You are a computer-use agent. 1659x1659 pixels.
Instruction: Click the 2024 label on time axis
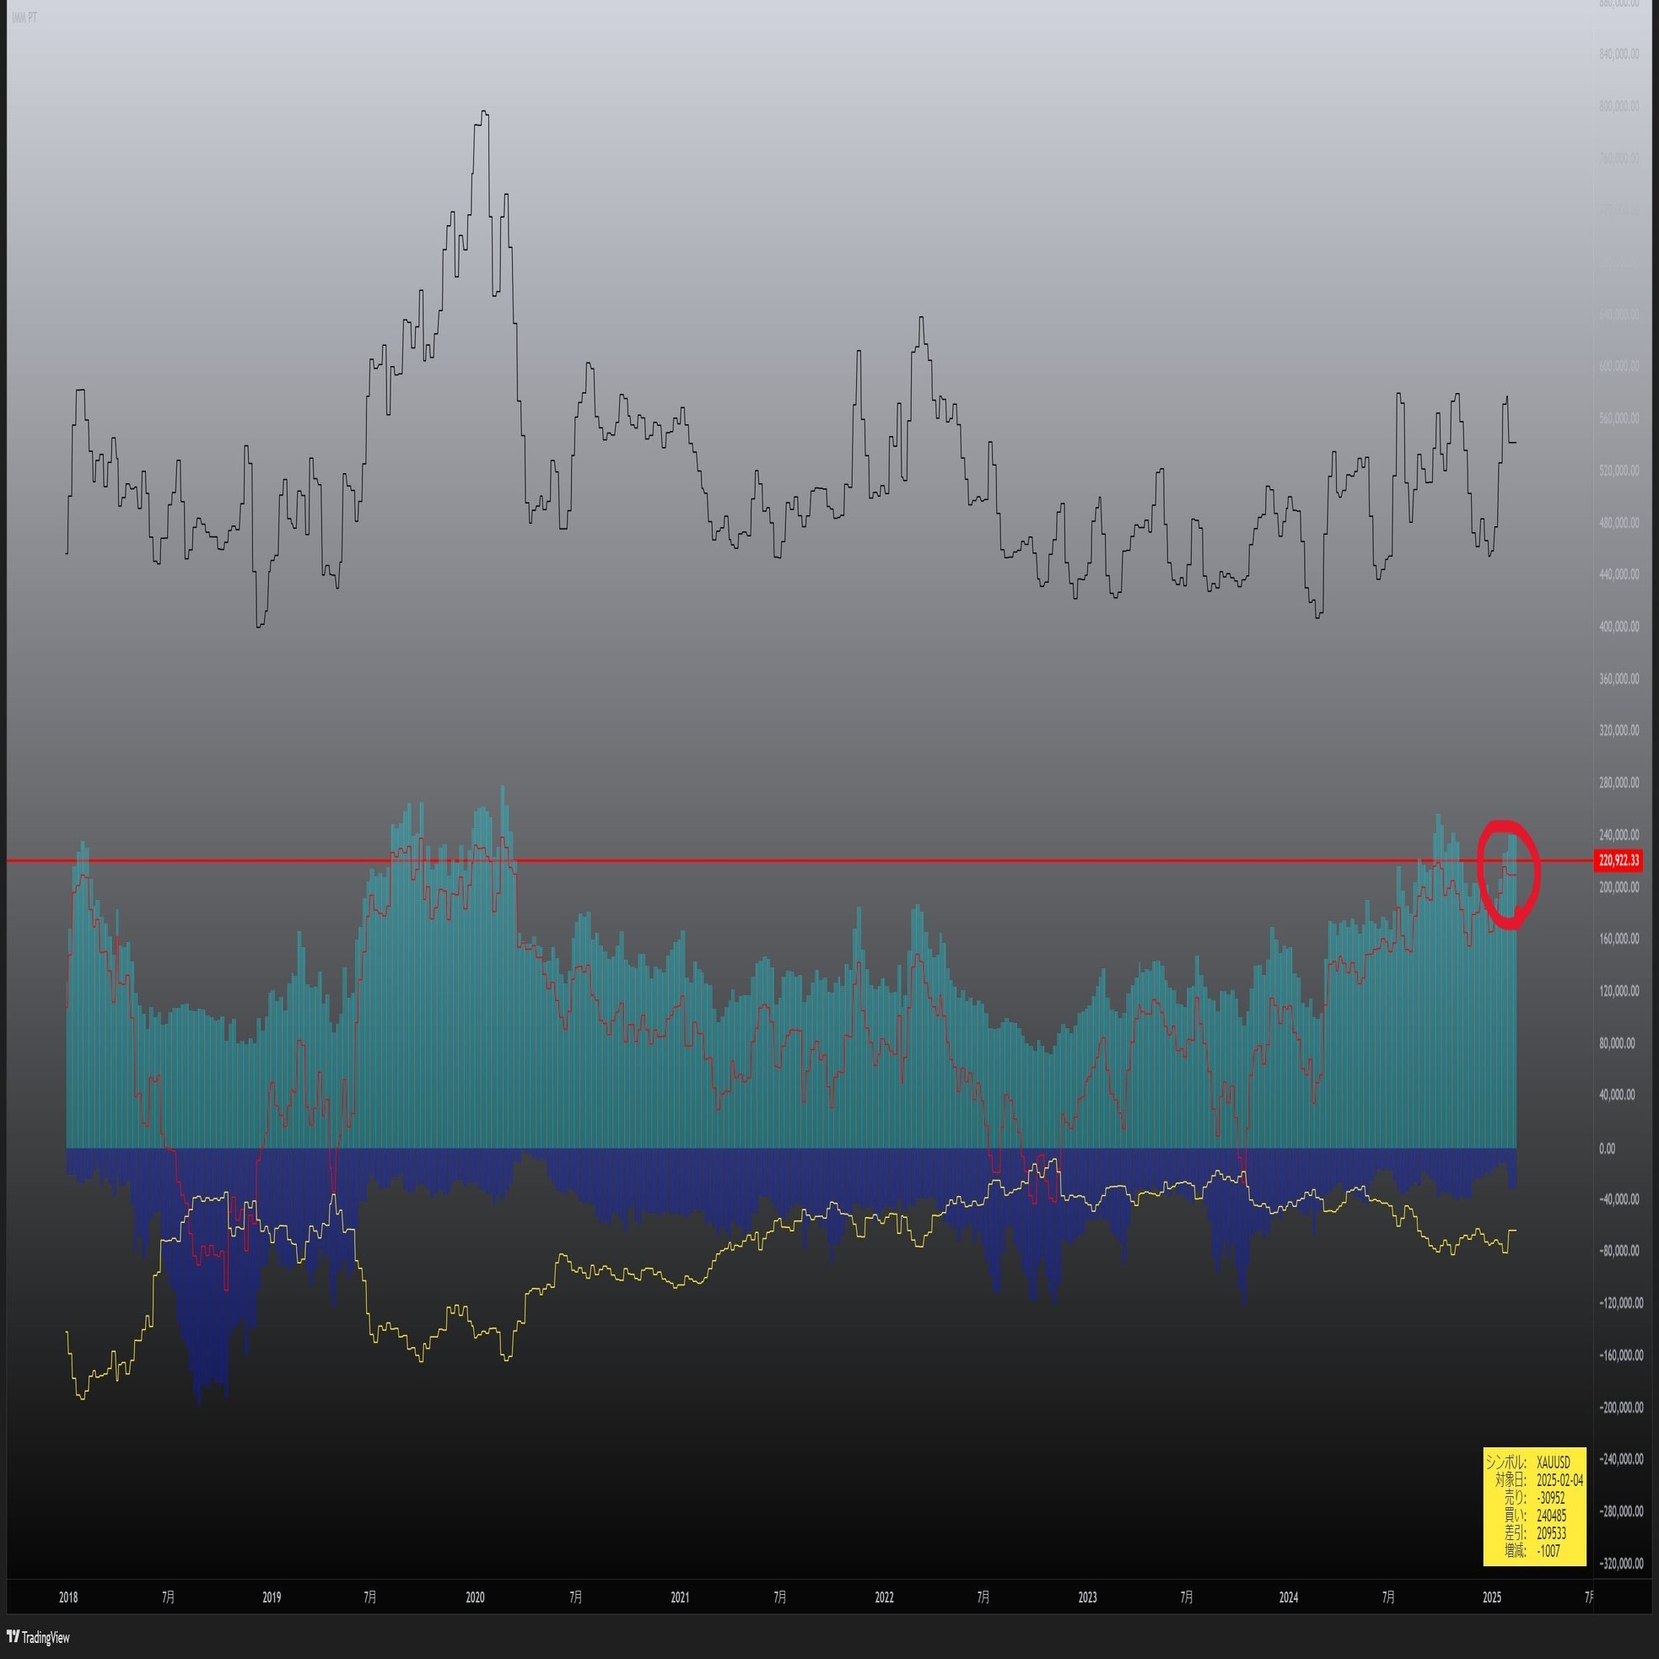click(x=1289, y=1597)
